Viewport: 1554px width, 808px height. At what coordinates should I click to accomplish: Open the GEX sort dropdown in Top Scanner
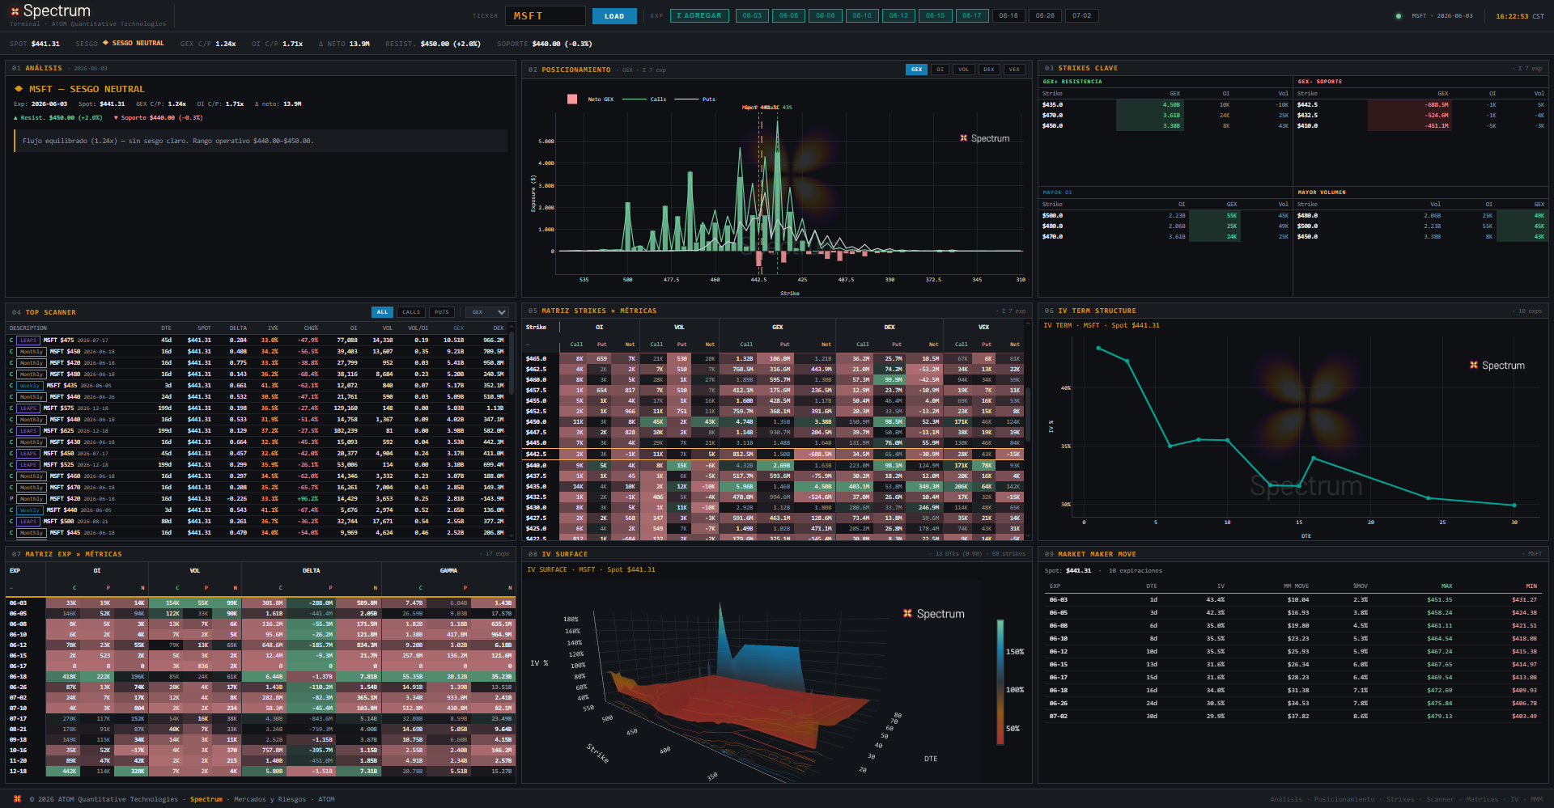488,312
